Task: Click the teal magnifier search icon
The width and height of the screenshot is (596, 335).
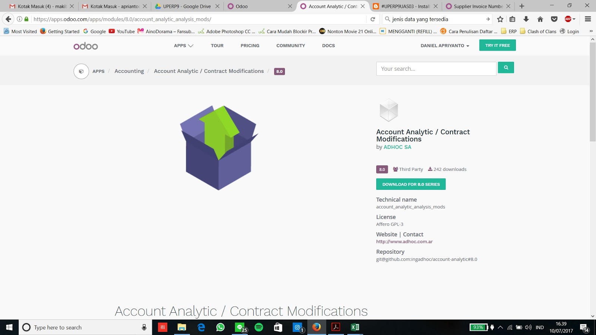Action: point(505,67)
